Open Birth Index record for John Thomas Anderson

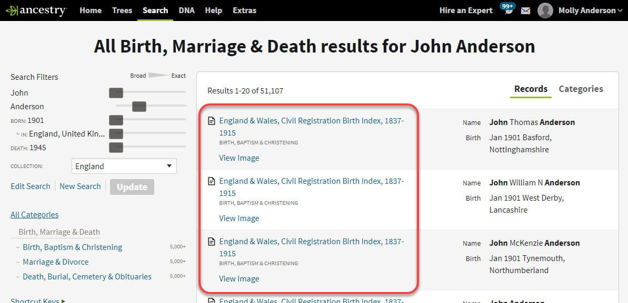pos(312,127)
